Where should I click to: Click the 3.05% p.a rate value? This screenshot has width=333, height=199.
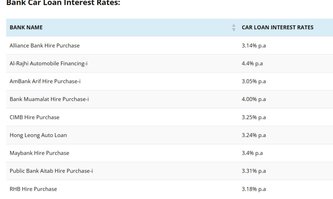[x=254, y=81]
